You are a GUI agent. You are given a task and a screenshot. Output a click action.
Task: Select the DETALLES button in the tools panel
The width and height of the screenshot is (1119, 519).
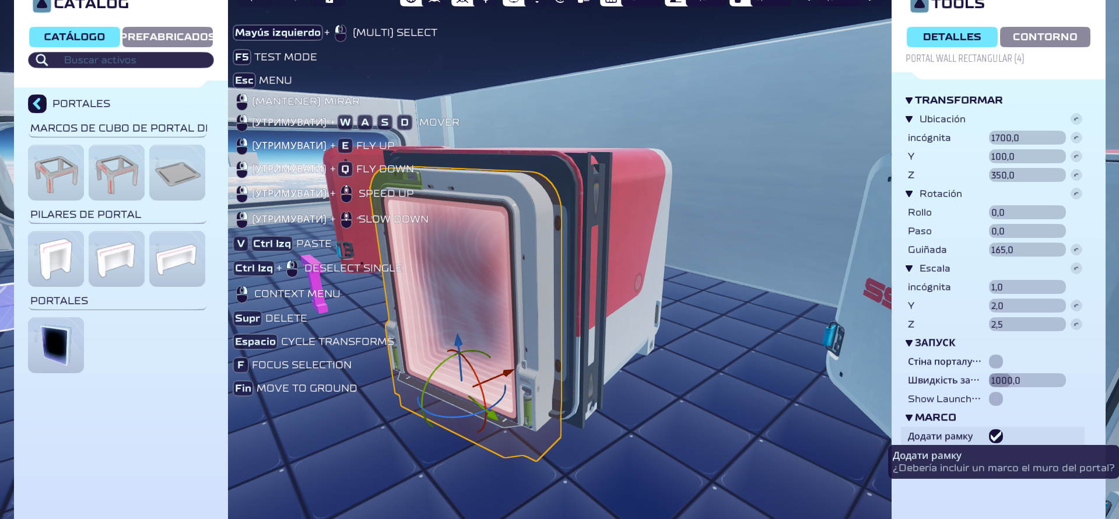(952, 37)
